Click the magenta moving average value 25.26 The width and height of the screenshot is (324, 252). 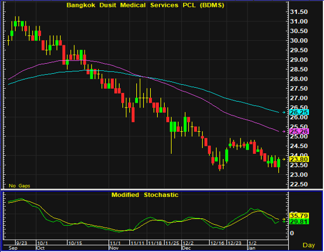point(299,131)
